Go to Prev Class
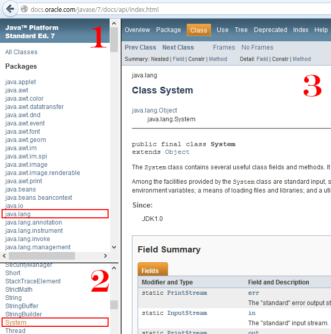The width and height of the screenshot is (331, 334). (140, 47)
